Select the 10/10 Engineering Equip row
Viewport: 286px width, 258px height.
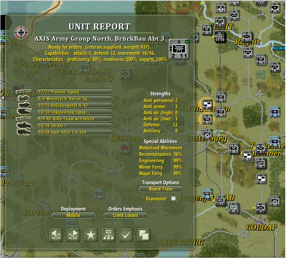(74, 112)
